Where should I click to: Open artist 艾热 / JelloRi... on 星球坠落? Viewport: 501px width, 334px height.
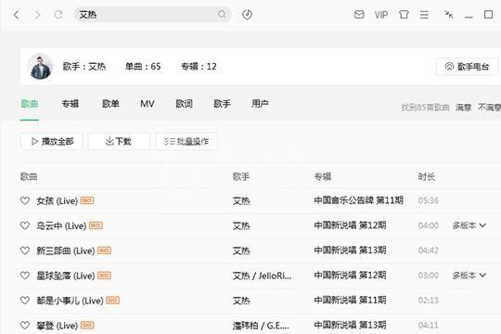pyautogui.click(x=262, y=276)
